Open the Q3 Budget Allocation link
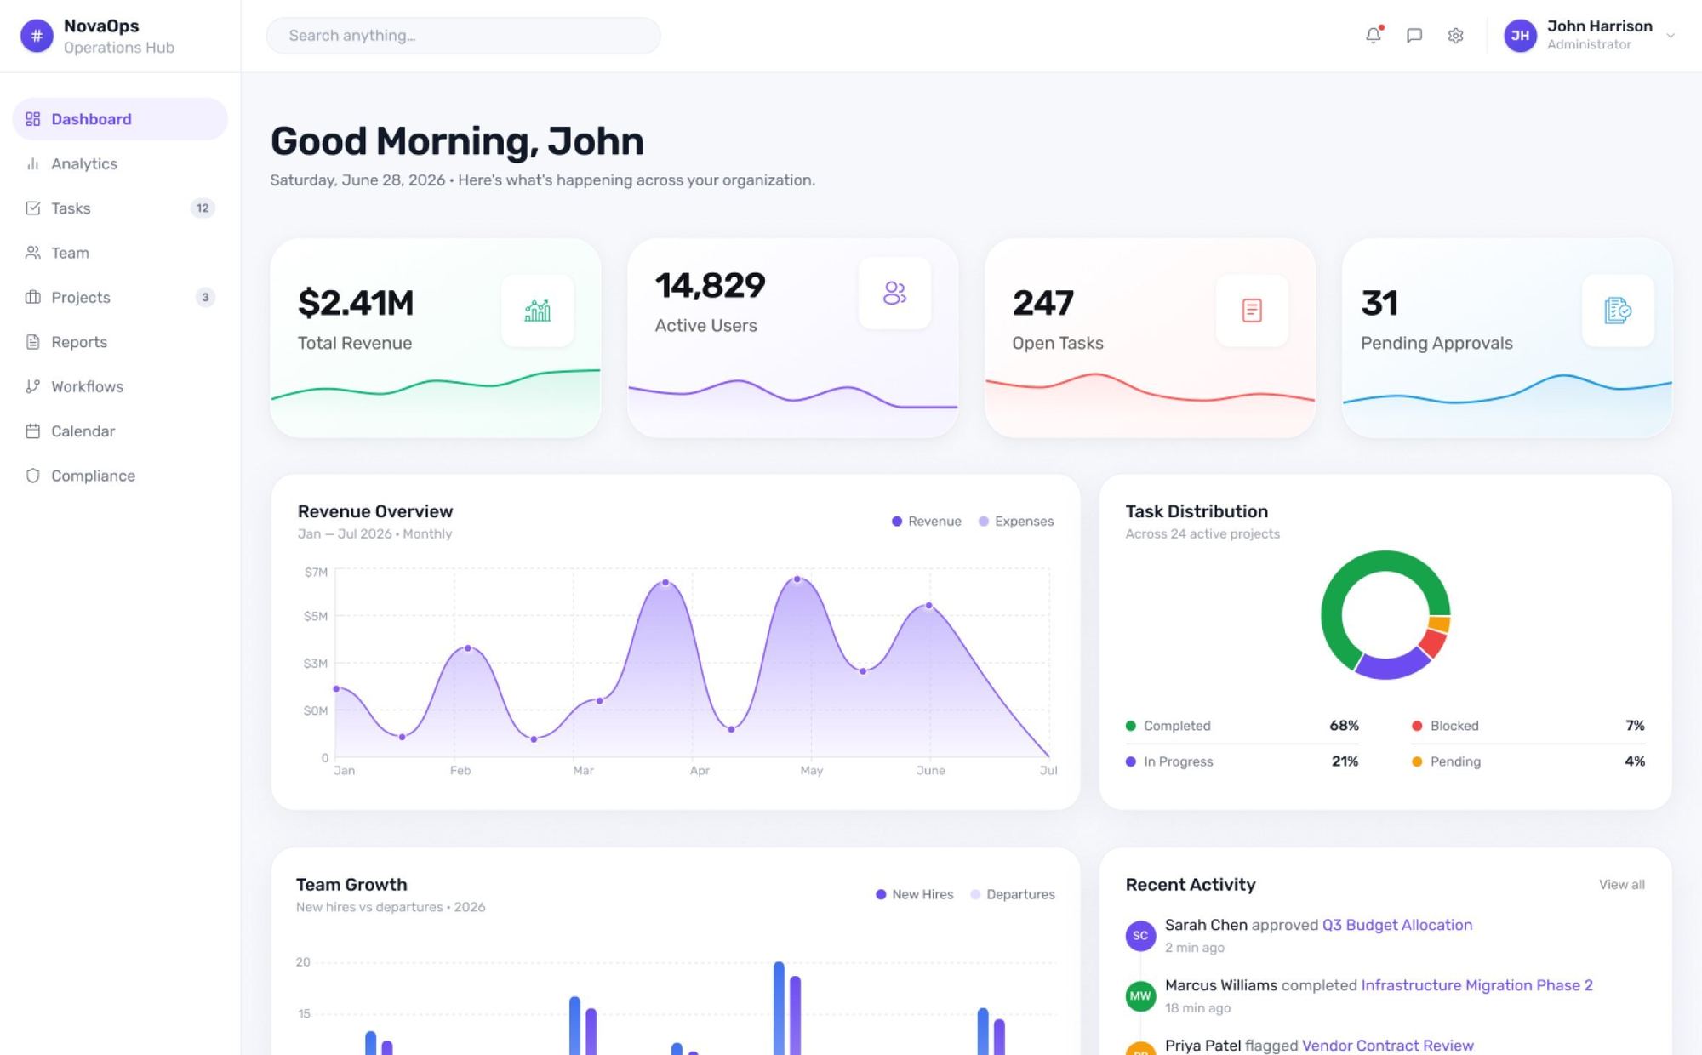The image size is (1702, 1055). [x=1396, y=925]
